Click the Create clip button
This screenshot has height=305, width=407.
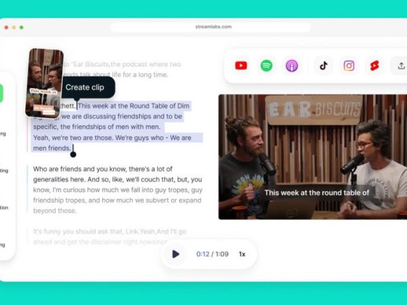(85, 87)
